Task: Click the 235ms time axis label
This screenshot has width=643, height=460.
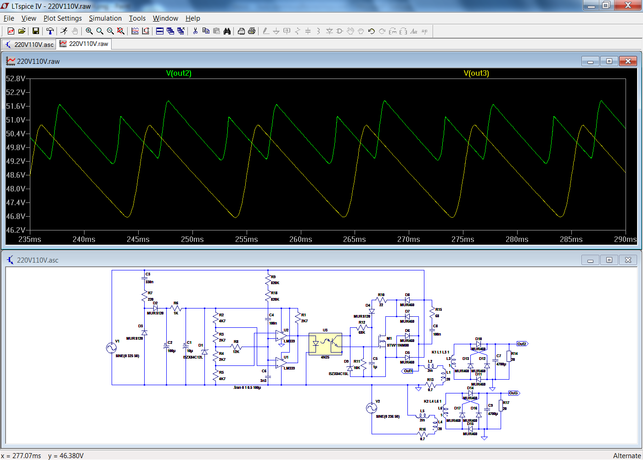Action: click(29, 239)
